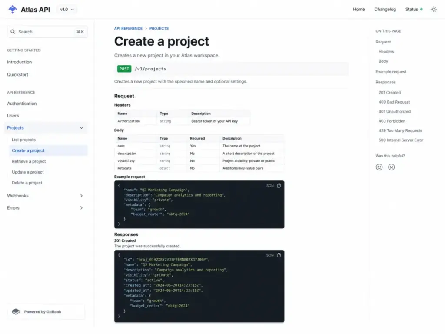Jump to 400 Bad Request in outline
445x334 pixels.
[394, 102]
